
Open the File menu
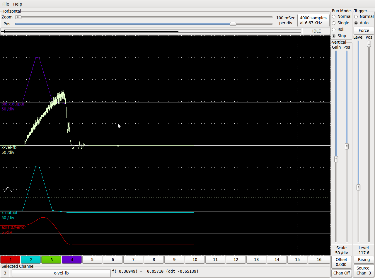(x=6, y=4)
